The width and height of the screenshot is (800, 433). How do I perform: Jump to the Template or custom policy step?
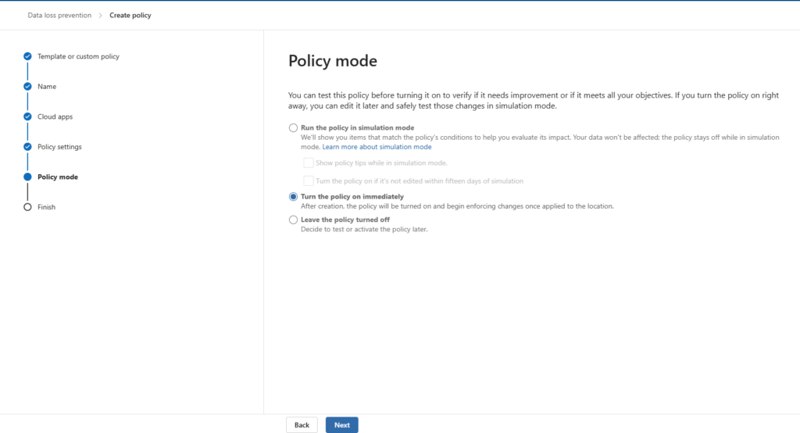tap(78, 56)
